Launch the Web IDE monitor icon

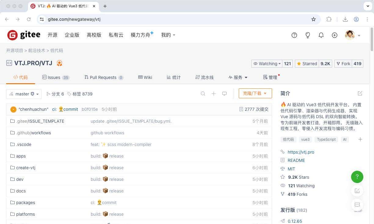(x=224, y=94)
